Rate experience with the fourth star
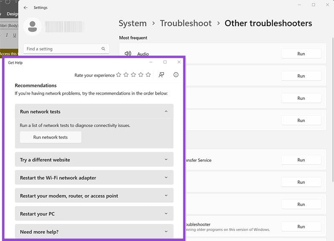The width and height of the screenshot is (334, 241). pos(141,75)
